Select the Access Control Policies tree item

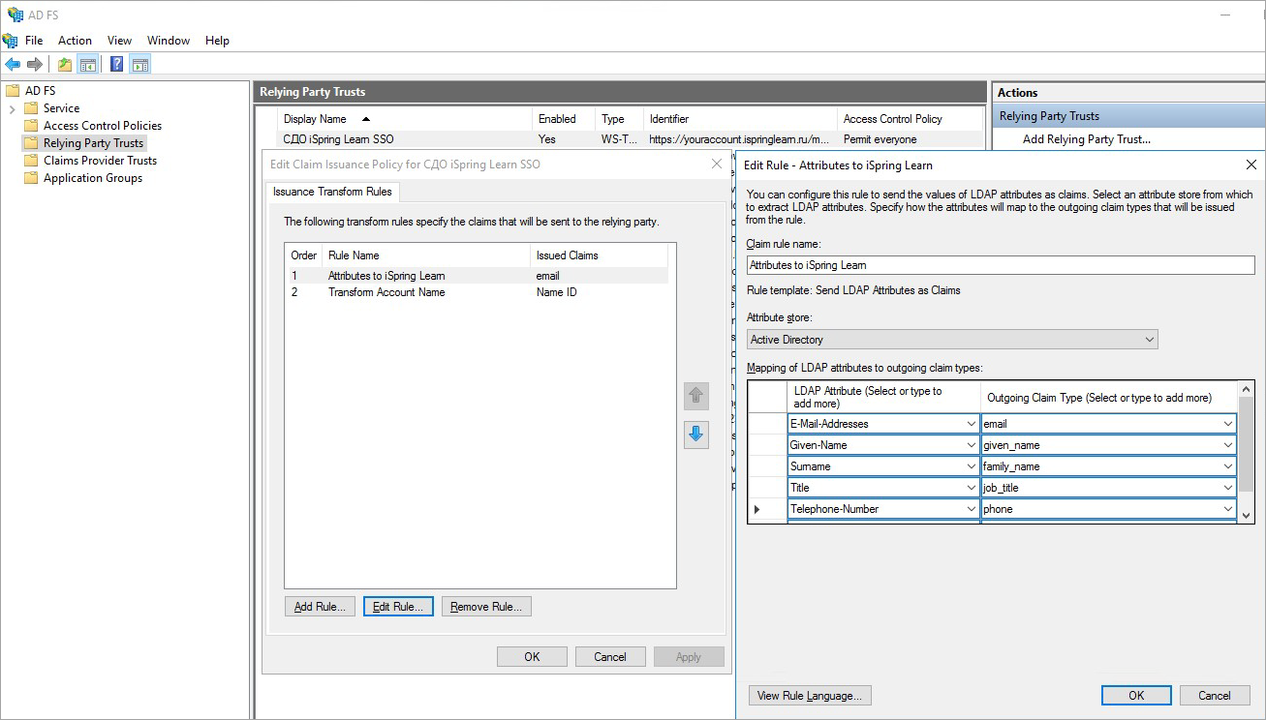pos(103,126)
